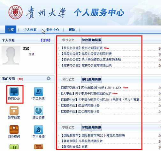
Task: Switch to the 主页 tab
Action: click(11, 29)
